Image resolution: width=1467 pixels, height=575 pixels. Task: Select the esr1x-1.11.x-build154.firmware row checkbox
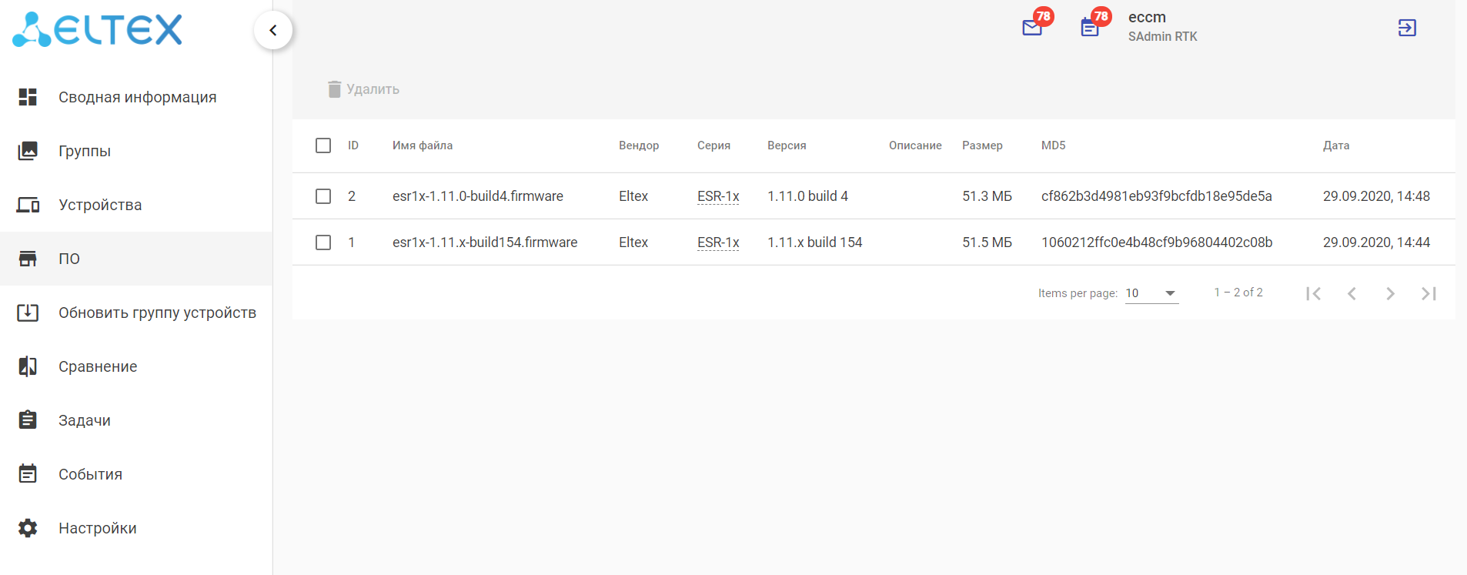tap(323, 242)
